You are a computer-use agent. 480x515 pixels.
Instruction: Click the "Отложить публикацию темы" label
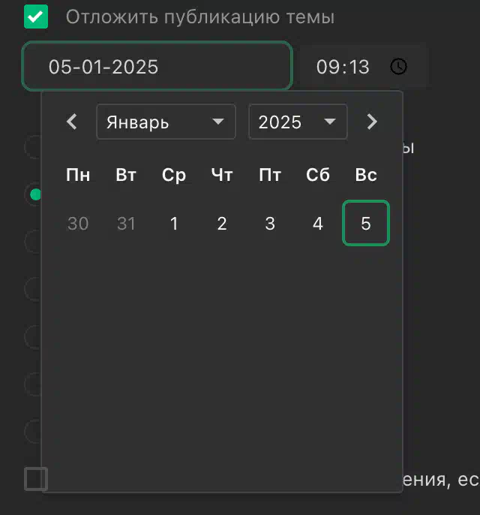click(x=200, y=17)
